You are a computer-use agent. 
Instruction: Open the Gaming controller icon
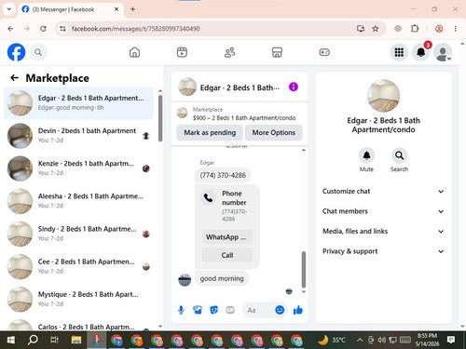324,52
